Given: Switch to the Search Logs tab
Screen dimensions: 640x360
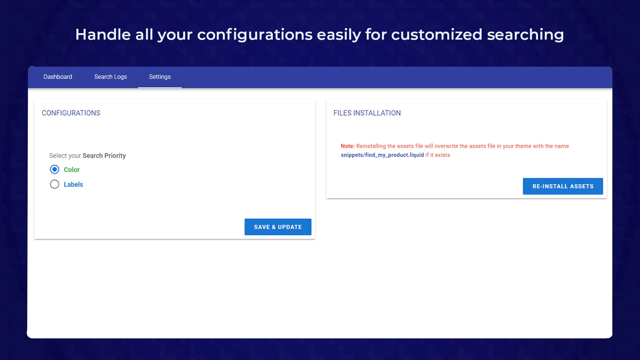Looking at the screenshot, I should pos(110,77).
